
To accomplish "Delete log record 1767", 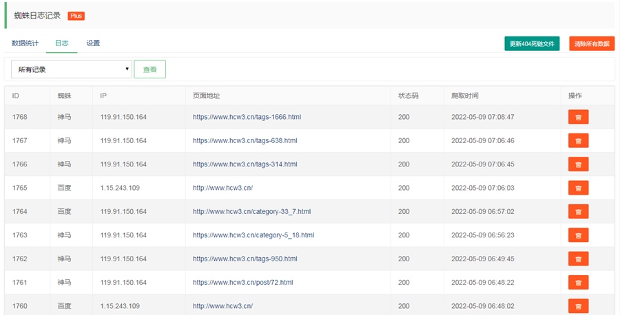I will (x=578, y=141).
